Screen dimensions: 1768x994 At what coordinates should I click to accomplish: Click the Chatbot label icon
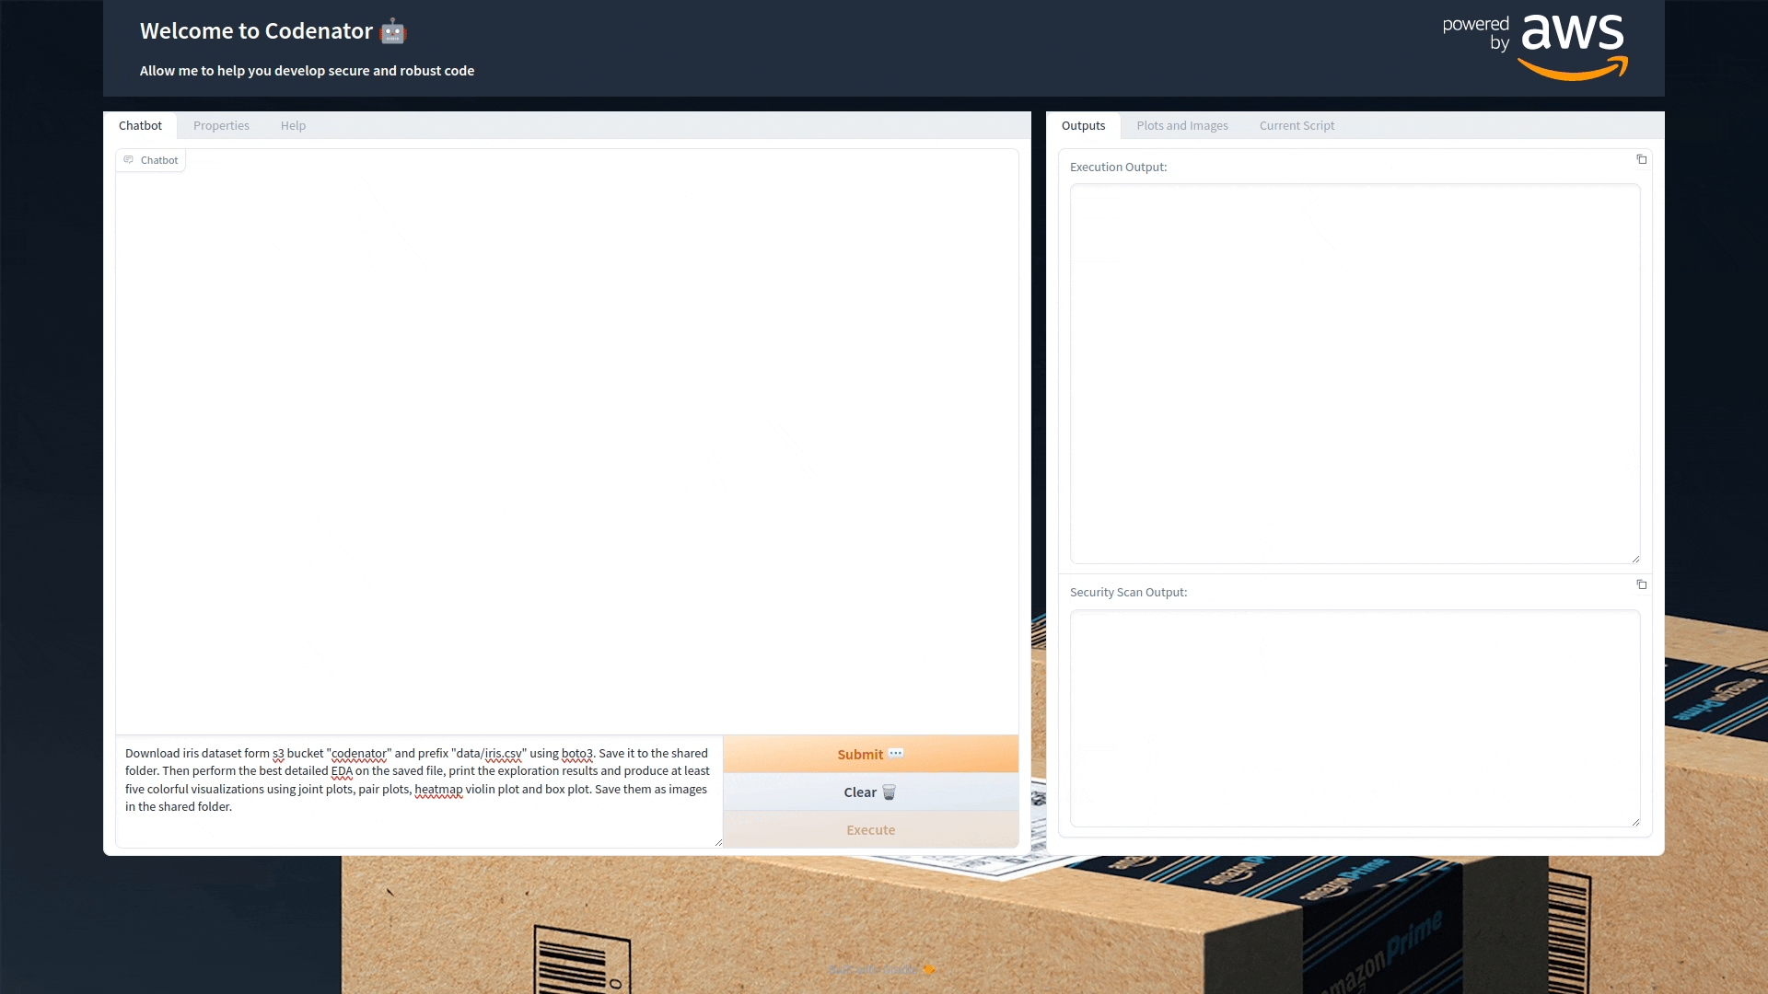(129, 160)
